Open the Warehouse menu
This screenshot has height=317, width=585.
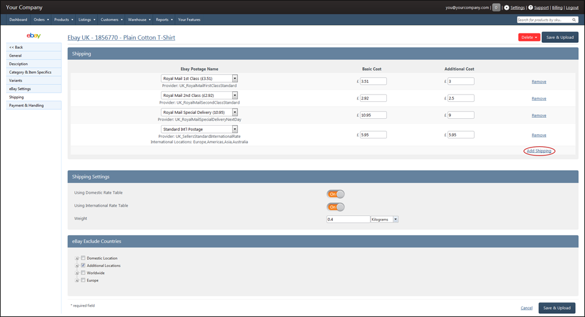[x=139, y=20]
